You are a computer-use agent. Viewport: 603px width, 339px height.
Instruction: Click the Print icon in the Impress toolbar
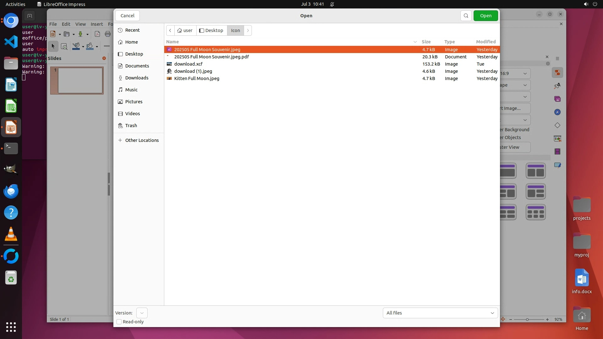(108, 34)
